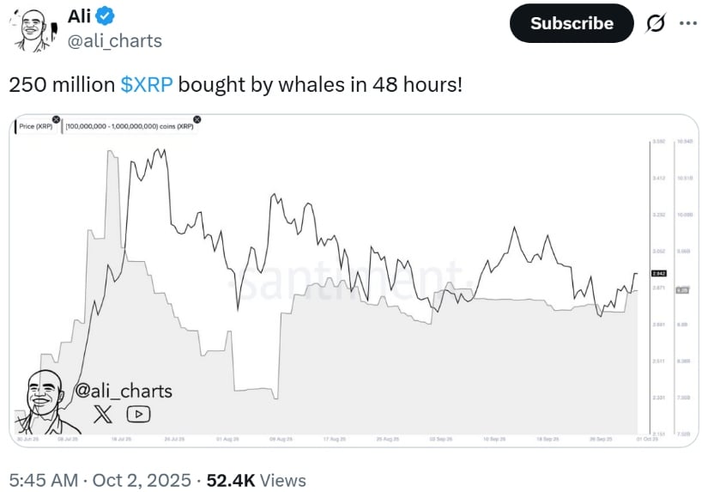The height and width of the screenshot is (492, 708).
Task: Click the @ali_charts watermark text in the chart
Action: (x=124, y=392)
